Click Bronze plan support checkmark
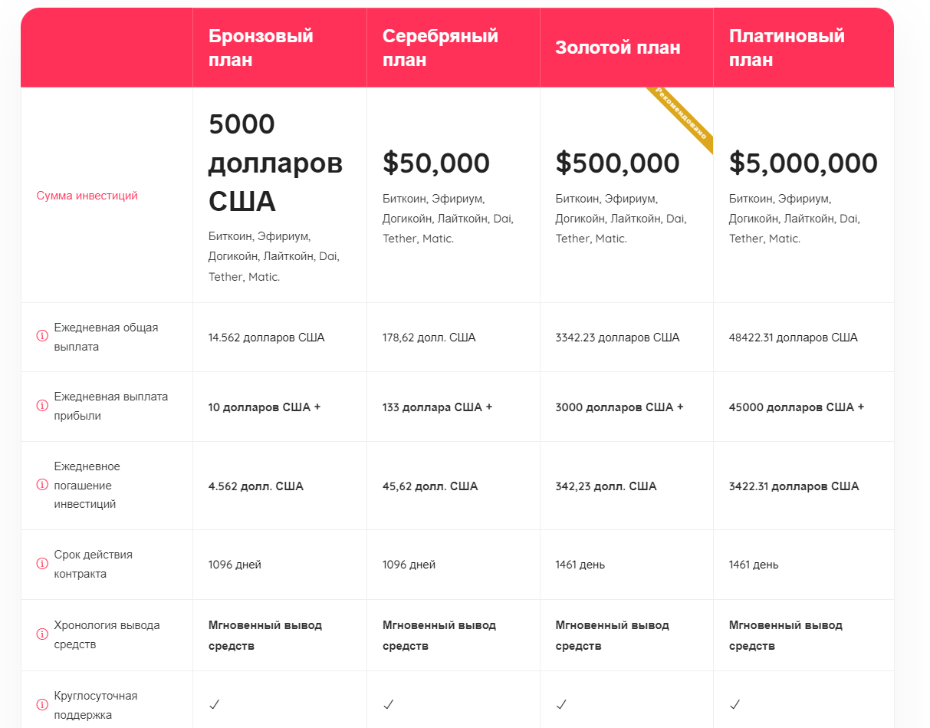The image size is (930, 728). (x=215, y=703)
